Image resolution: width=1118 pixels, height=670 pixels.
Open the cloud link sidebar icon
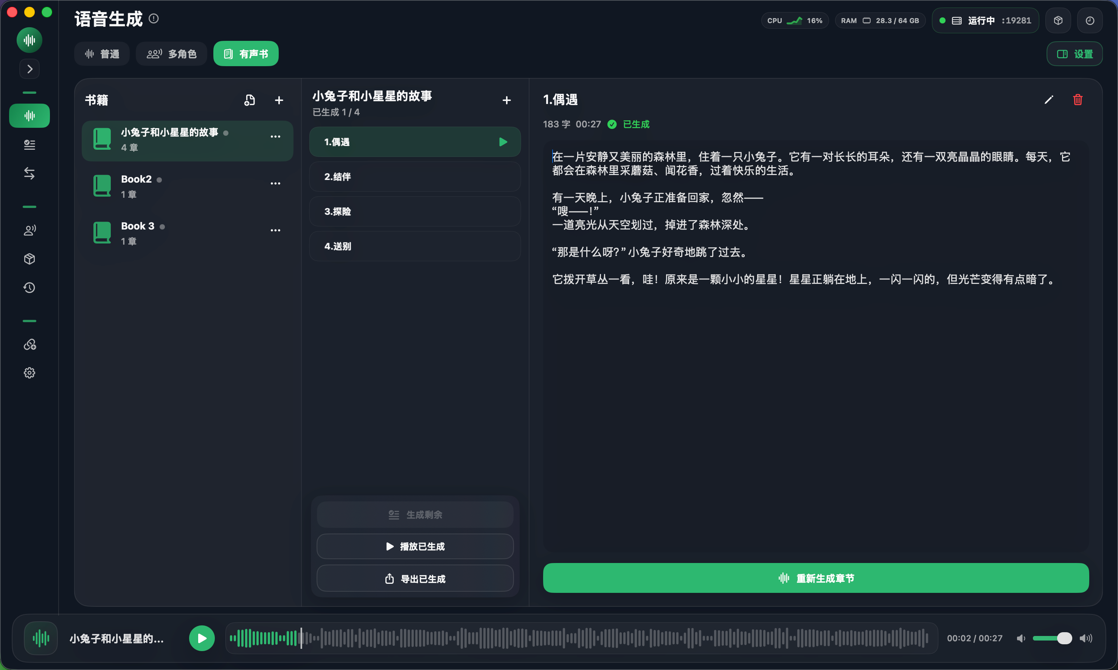30,344
